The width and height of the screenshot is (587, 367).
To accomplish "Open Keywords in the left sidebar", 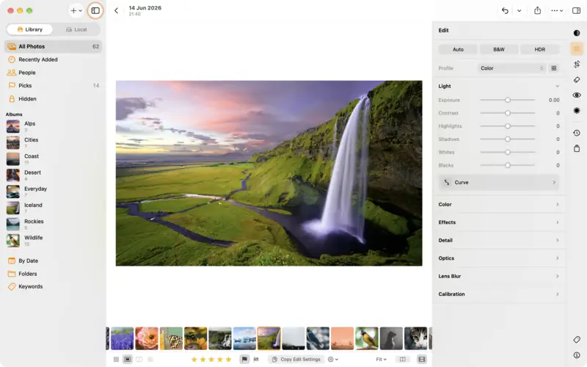I will (x=53, y=286).
